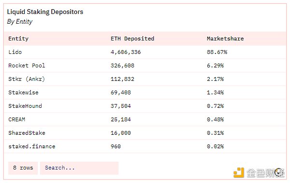Click the orange Jinse Finance logo icon
The image size is (290, 183).
tap(239, 173)
